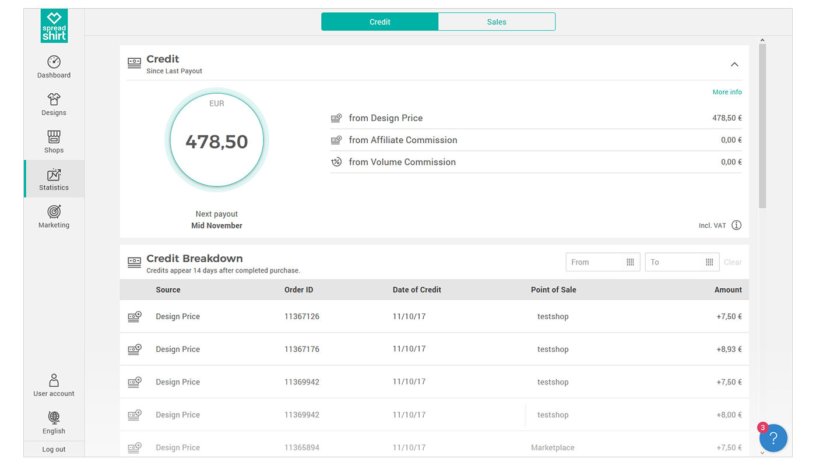Open the Dashboard gauge icon
The image size is (816, 466).
point(54,62)
